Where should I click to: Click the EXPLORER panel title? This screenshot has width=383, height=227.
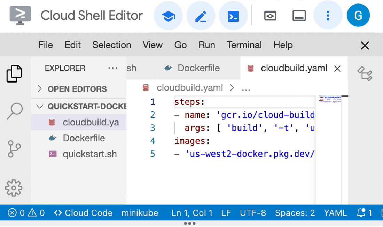point(65,68)
